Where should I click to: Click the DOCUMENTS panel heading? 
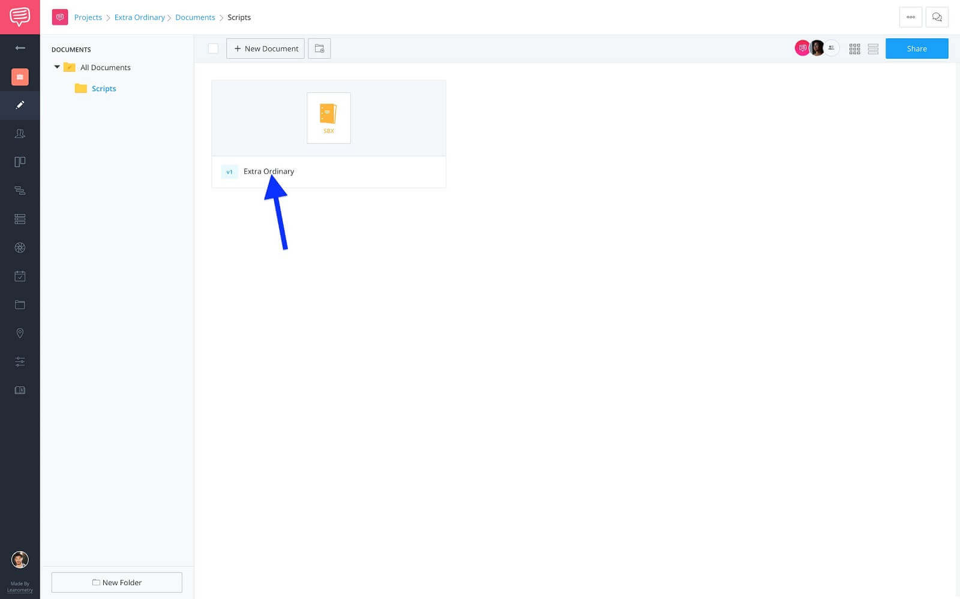click(71, 50)
